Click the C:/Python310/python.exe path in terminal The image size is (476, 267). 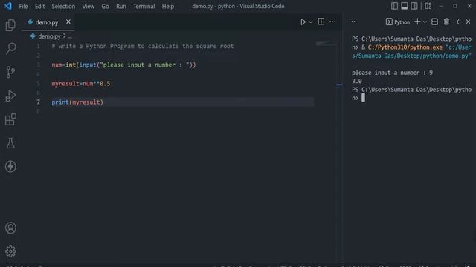(405, 47)
